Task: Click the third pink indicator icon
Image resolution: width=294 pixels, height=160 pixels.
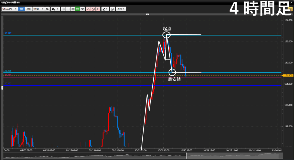Action: (98, 9)
